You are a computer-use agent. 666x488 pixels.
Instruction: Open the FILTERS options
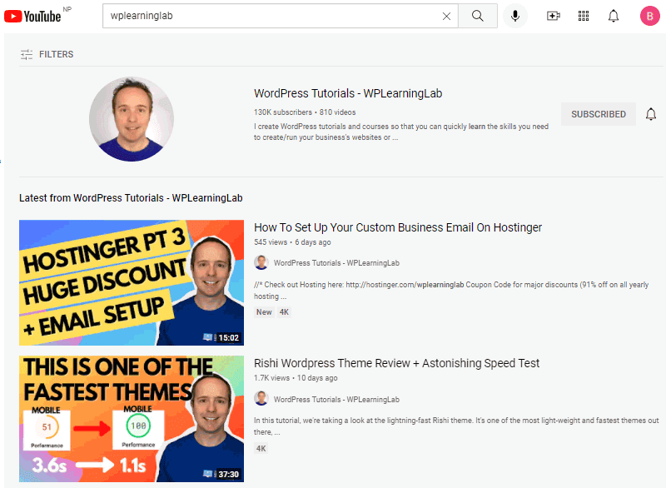(47, 54)
